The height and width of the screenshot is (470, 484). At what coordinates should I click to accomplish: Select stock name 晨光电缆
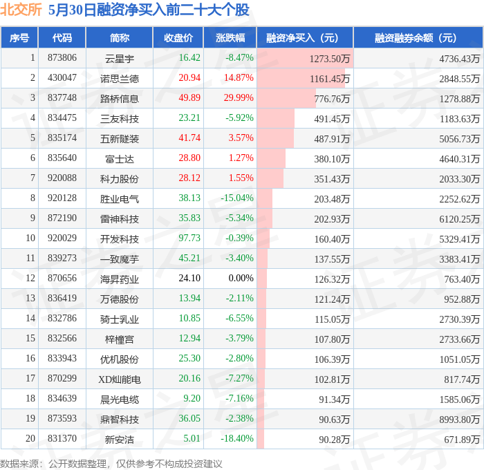coord(120,399)
